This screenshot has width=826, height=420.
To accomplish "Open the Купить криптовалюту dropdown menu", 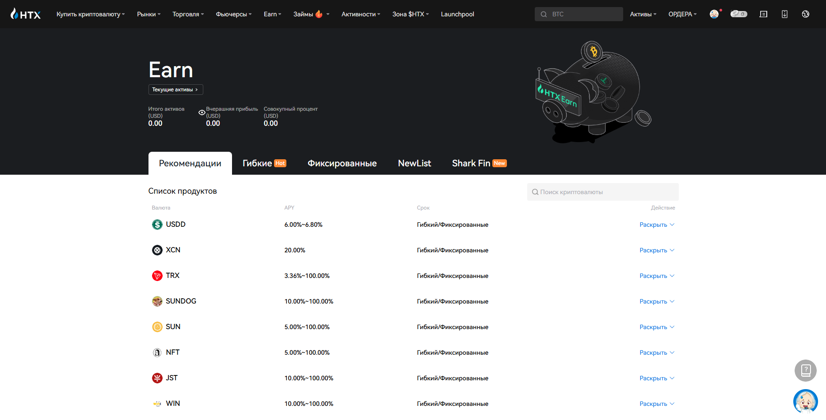I will coord(91,14).
